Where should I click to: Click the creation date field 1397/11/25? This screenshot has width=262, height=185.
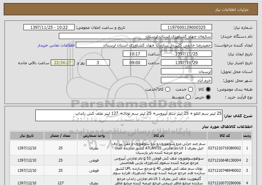(186, 54)
